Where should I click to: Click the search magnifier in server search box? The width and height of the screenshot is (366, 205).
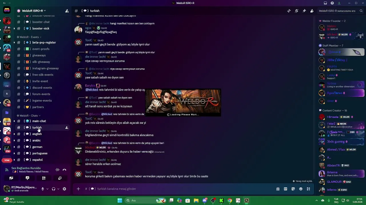[x=361, y=11]
